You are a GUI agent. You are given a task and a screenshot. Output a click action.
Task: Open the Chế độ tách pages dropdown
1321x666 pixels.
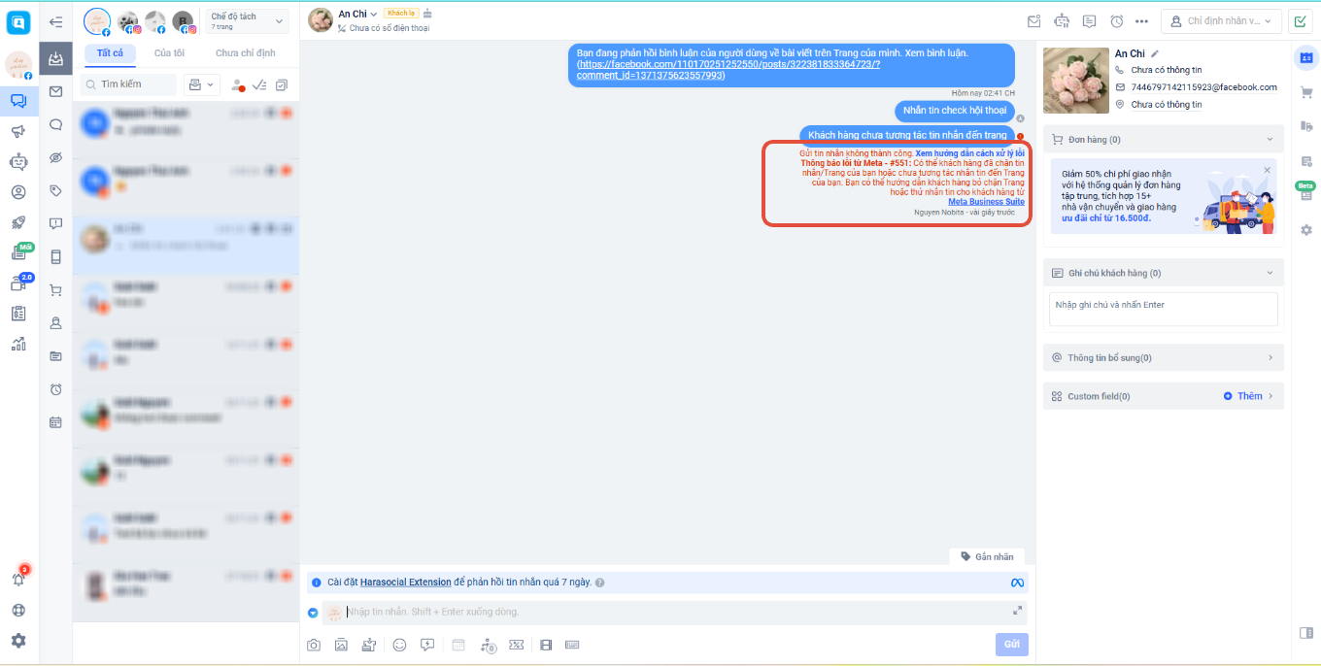click(x=248, y=20)
